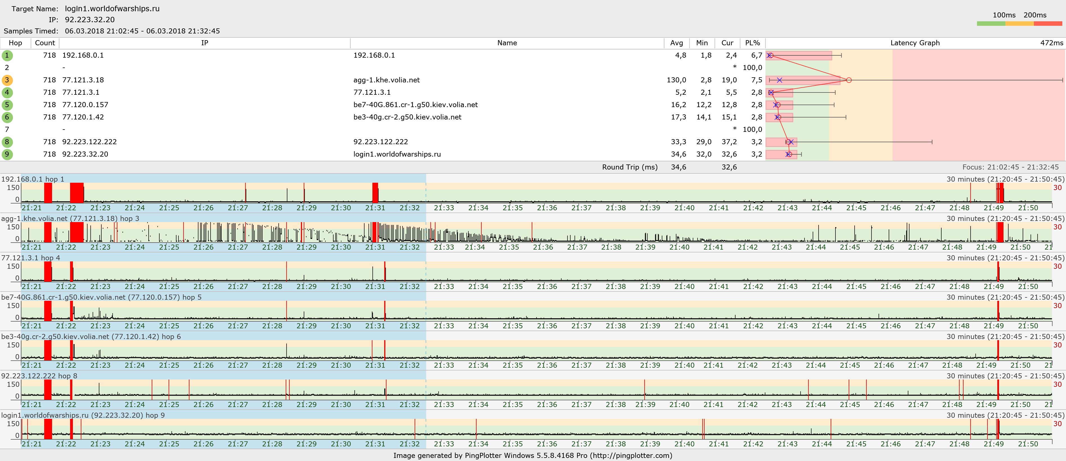The image size is (1066, 461).
Task: Click the green hop 1 circle
Action: [x=7, y=55]
